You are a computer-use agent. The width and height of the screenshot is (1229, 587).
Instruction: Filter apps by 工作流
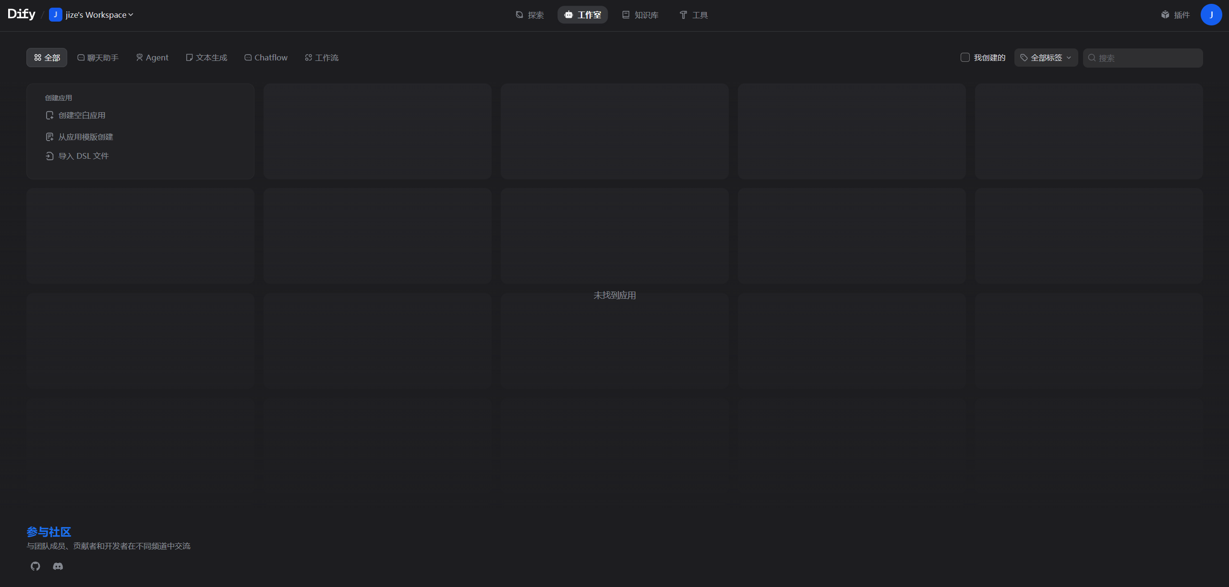(x=322, y=58)
